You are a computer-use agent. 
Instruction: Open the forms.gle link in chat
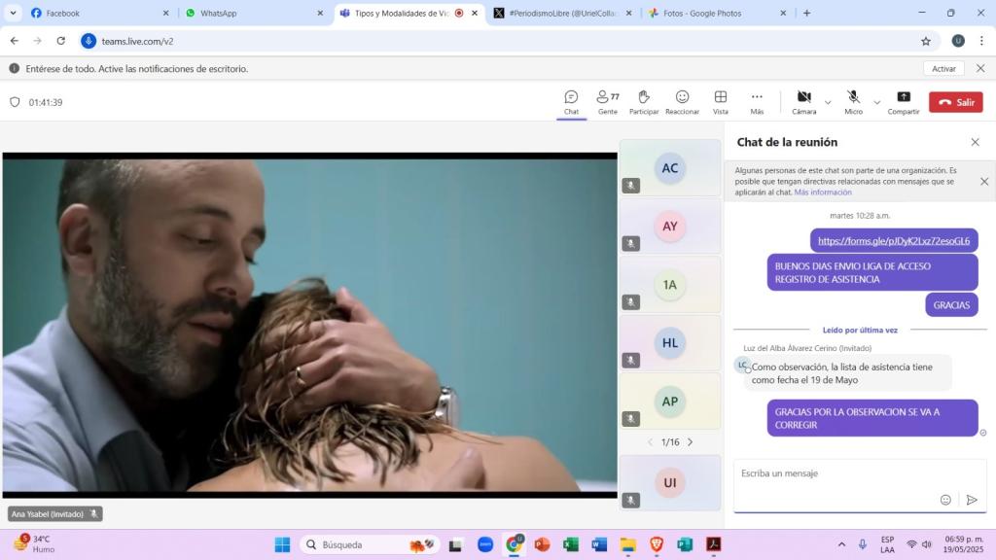(893, 241)
